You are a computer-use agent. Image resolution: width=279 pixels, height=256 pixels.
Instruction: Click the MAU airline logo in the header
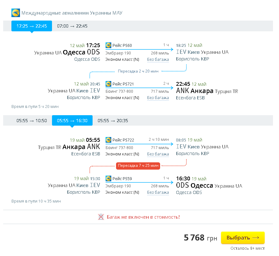(16, 13)
